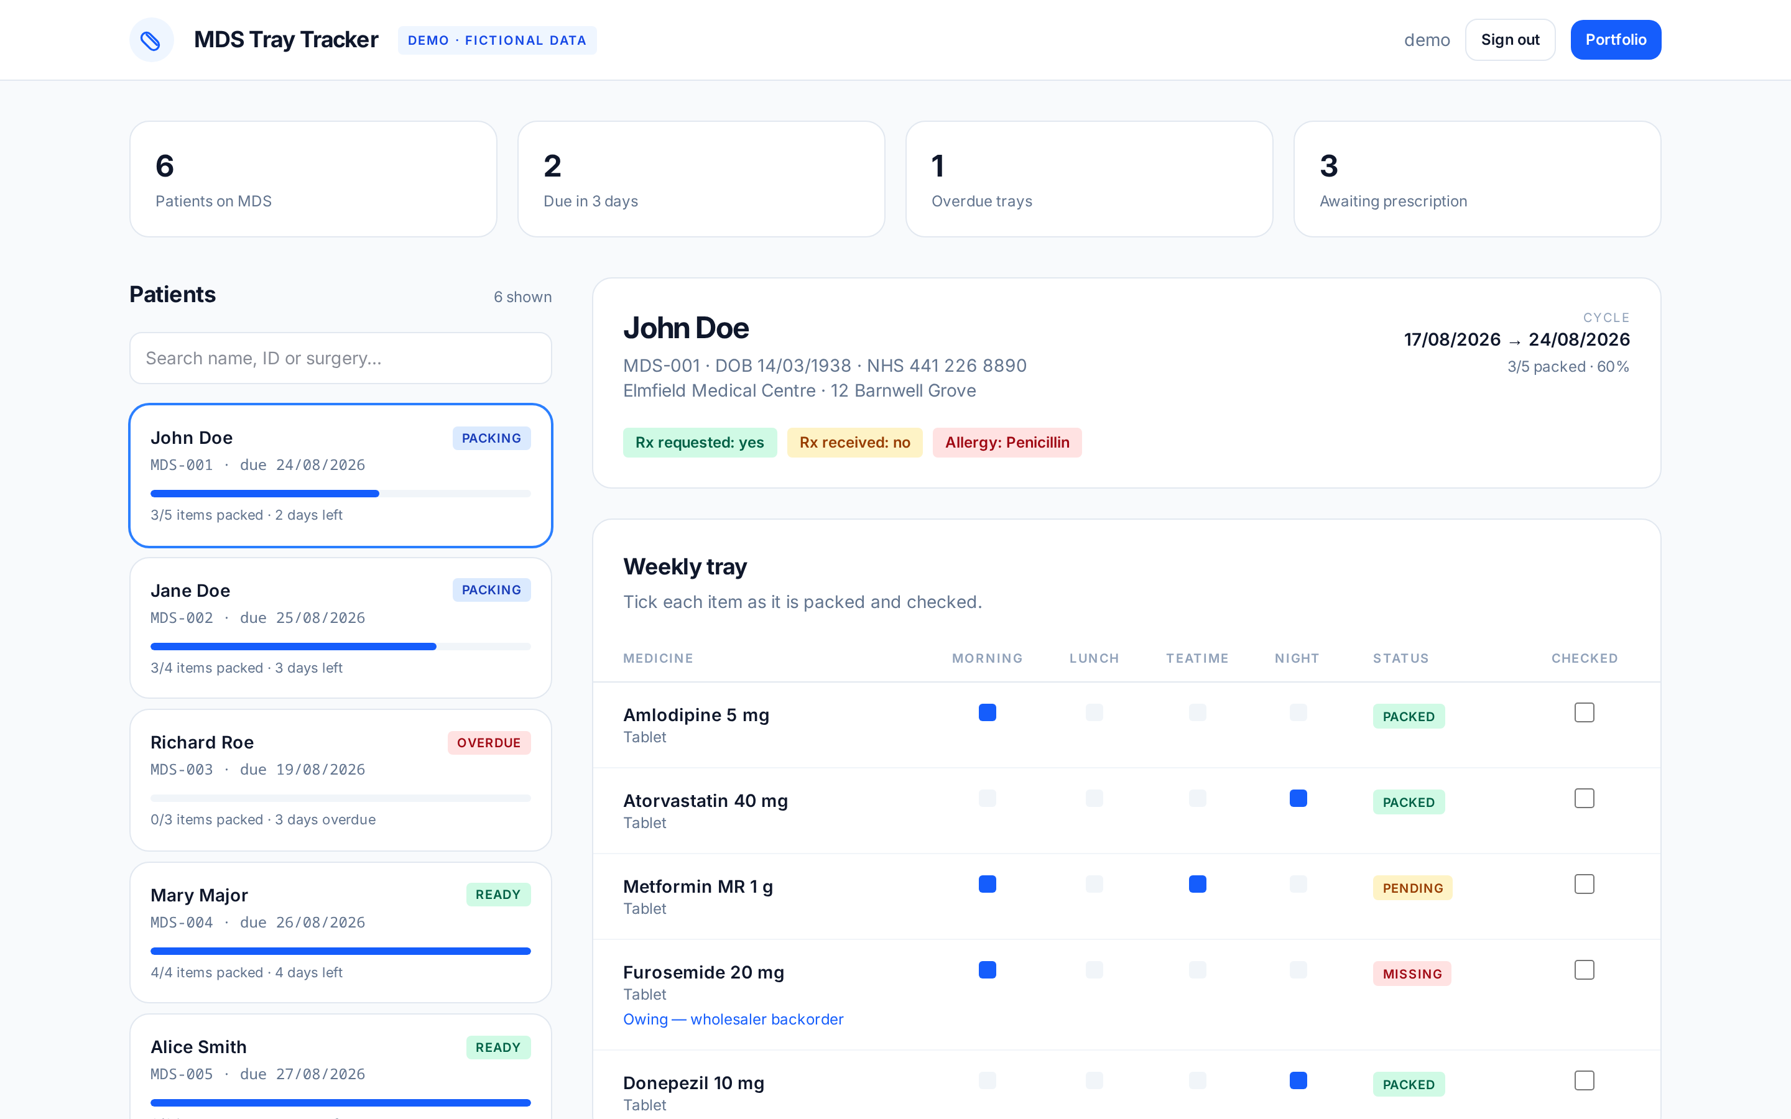The width and height of the screenshot is (1791, 1119).
Task: Select the Jane Doe patient card
Action: pos(340,629)
